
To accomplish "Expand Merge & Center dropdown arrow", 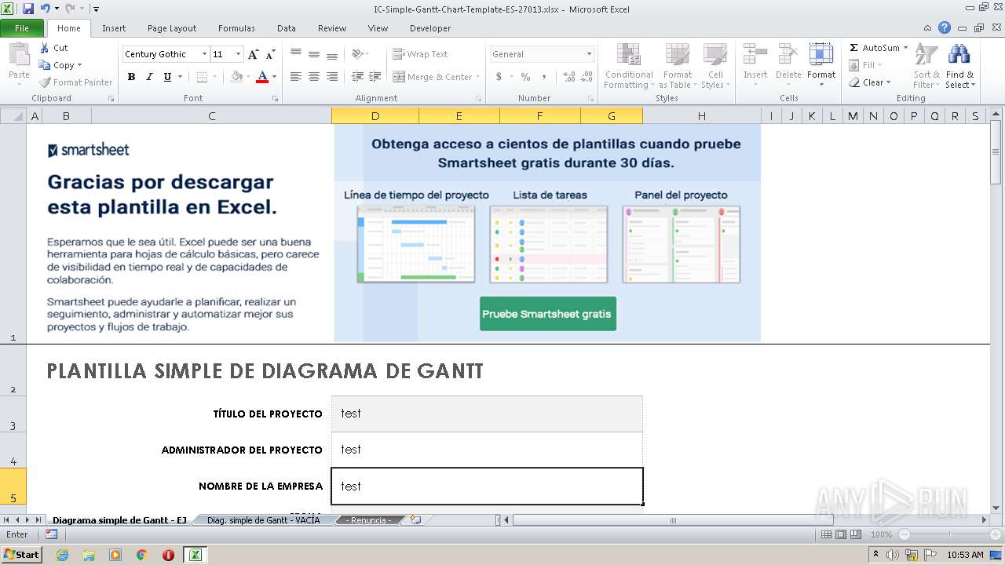I will (x=479, y=77).
